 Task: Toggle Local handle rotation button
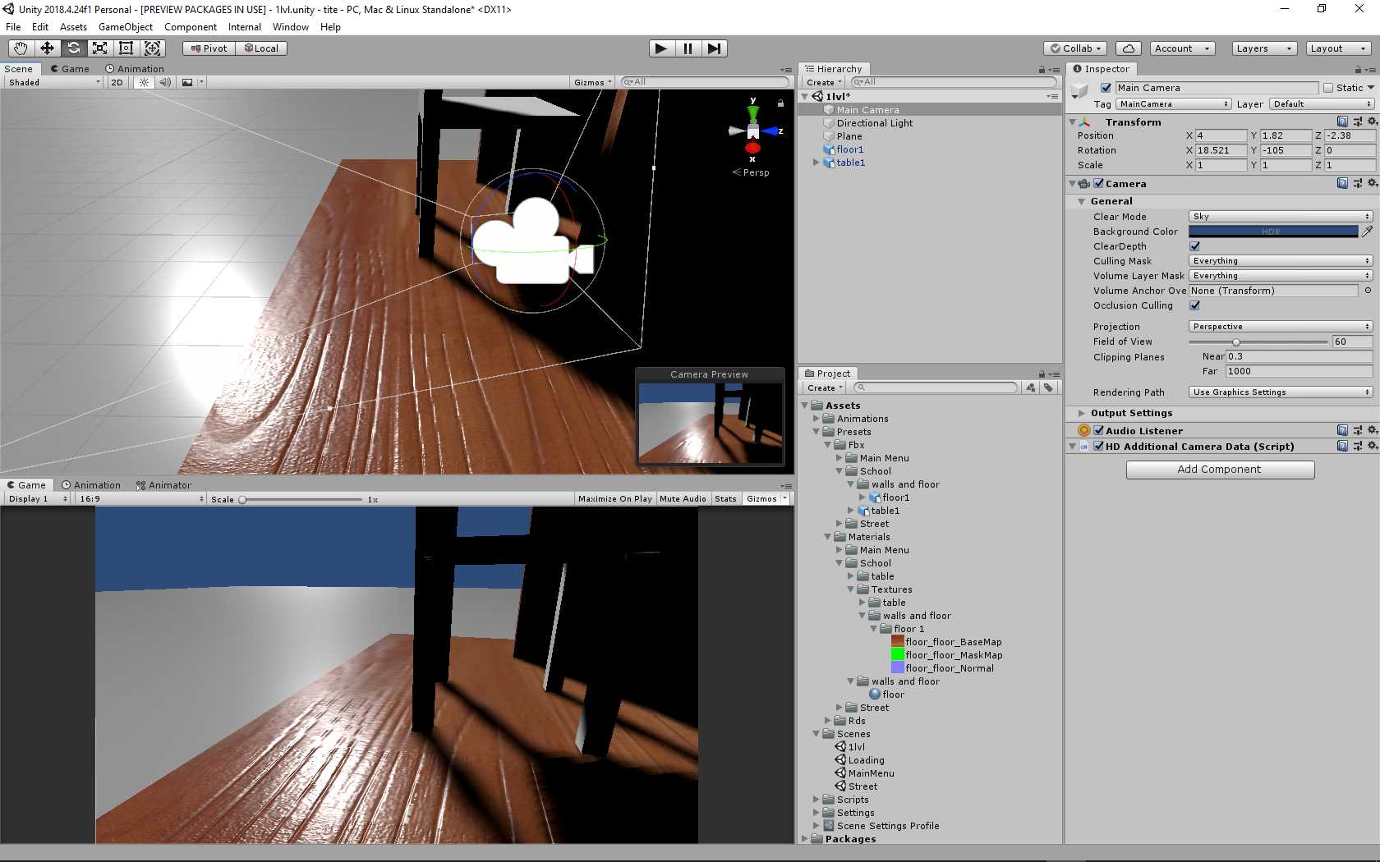[261, 48]
